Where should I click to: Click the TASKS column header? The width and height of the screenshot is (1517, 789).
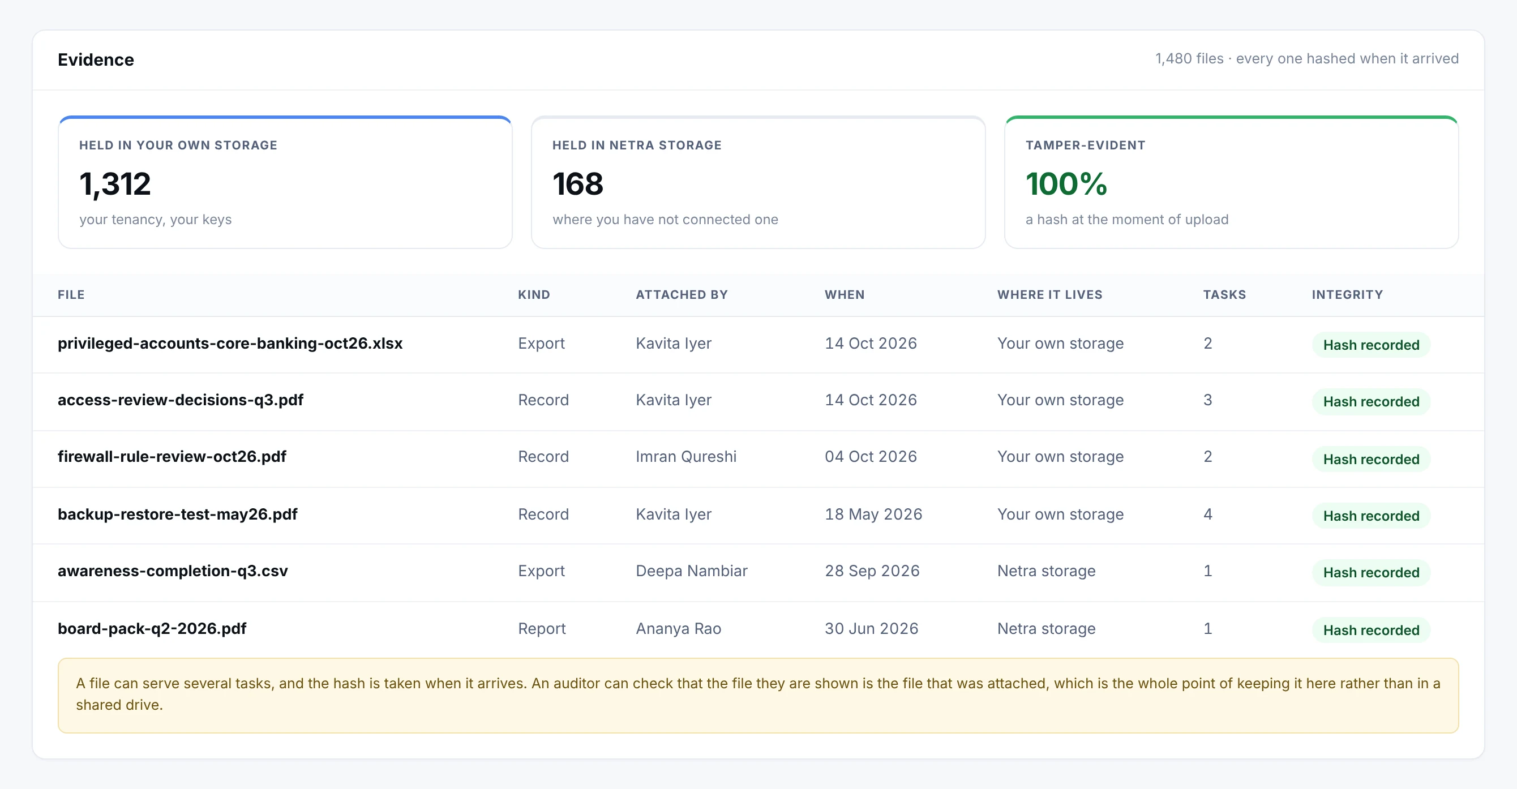[1224, 294]
